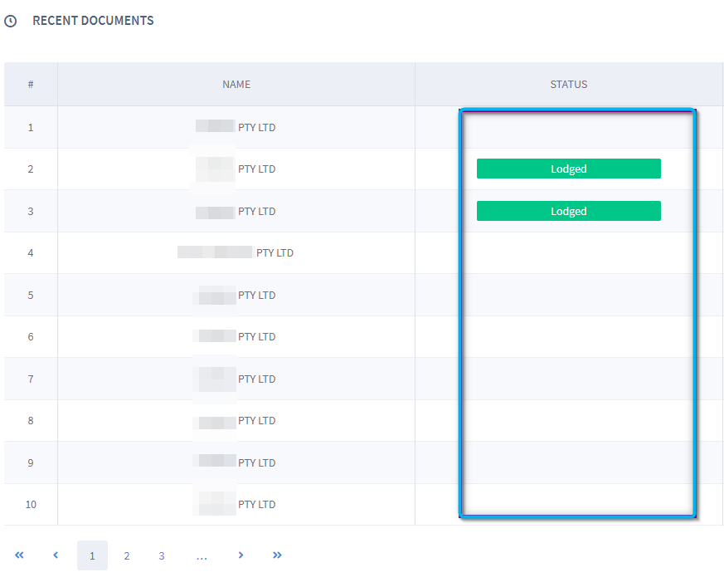Select the document name in row 10

coord(236,504)
